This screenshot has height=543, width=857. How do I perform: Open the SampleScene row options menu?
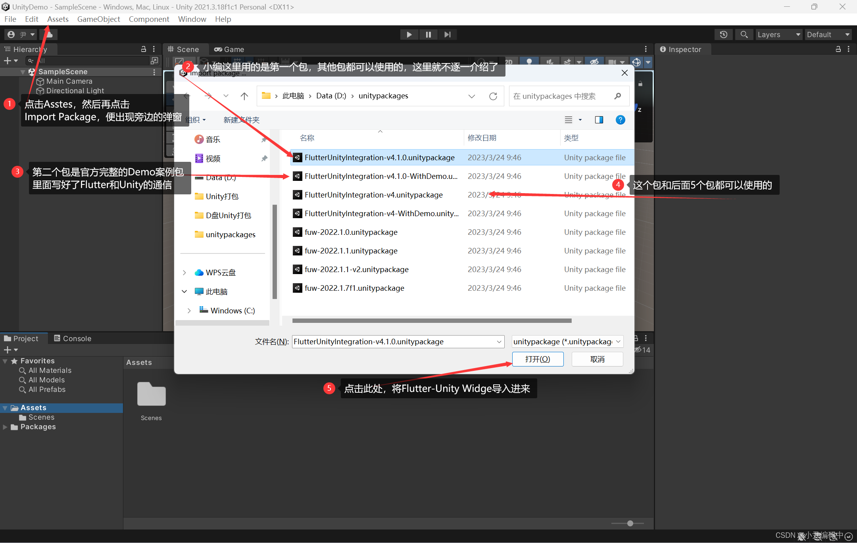(x=154, y=72)
